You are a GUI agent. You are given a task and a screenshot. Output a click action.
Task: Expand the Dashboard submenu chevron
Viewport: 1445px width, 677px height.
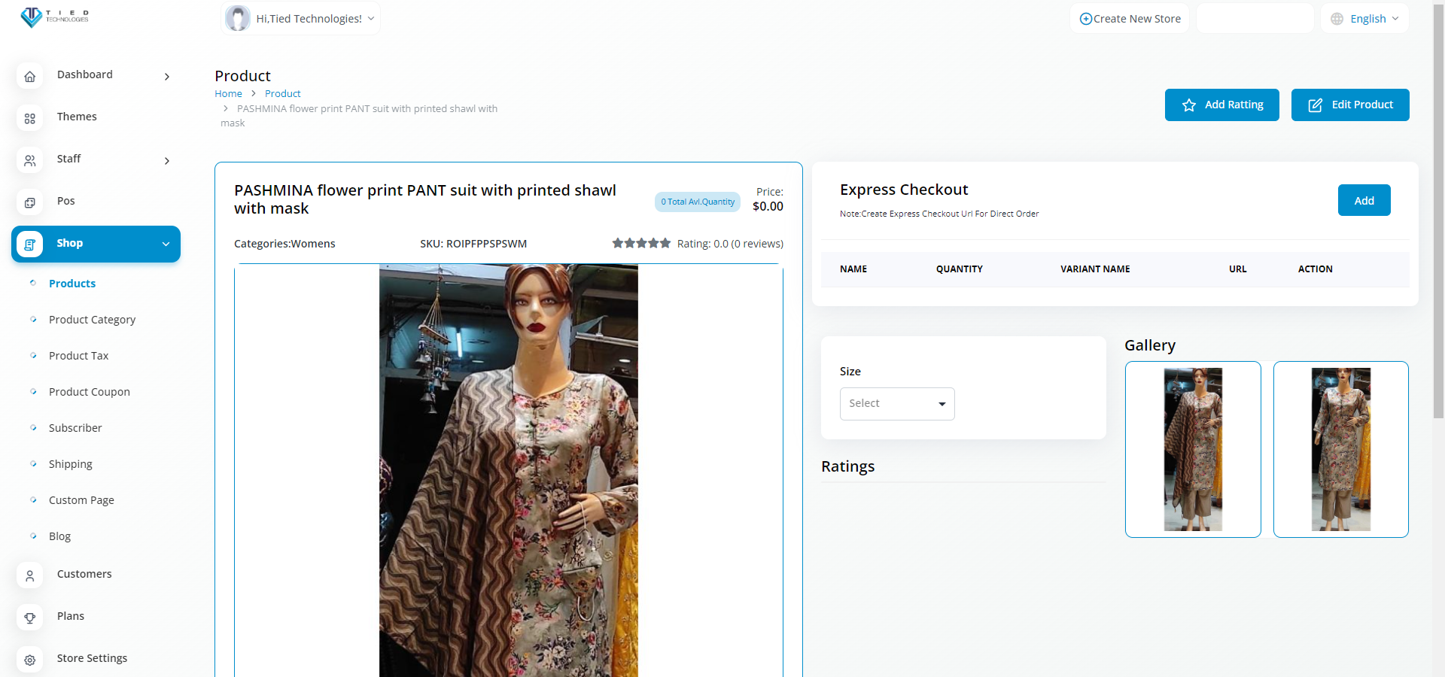pyautogui.click(x=166, y=76)
